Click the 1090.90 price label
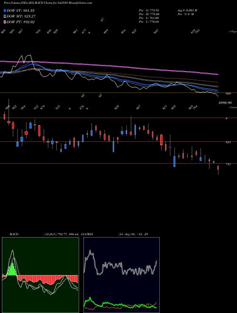 [225, 103]
